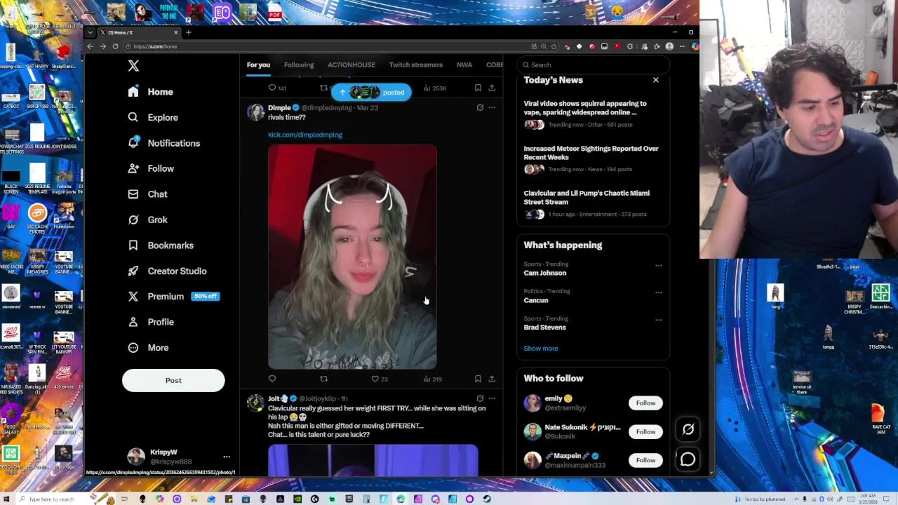Switch to the For you tab
The width and height of the screenshot is (898, 505).
(x=258, y=65)
